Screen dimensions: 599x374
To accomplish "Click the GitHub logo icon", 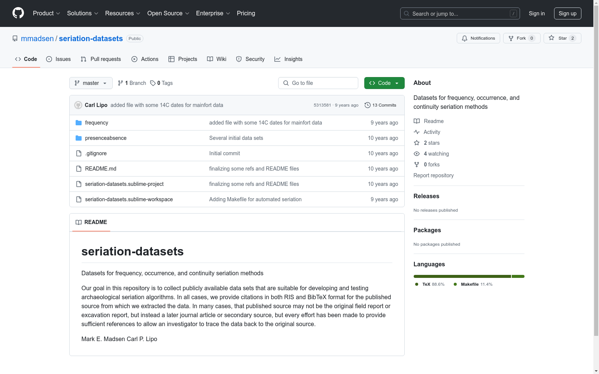I will 18,13.
